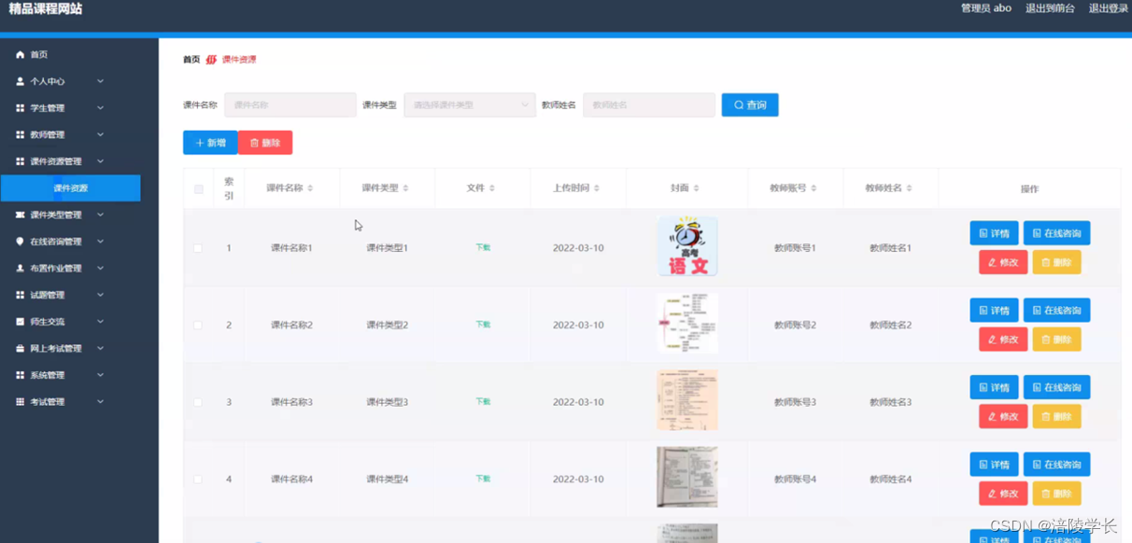1132x543 pixels.
Task: Expand the 课件类型管理 submenu chevron
Action: pos(100,215)
